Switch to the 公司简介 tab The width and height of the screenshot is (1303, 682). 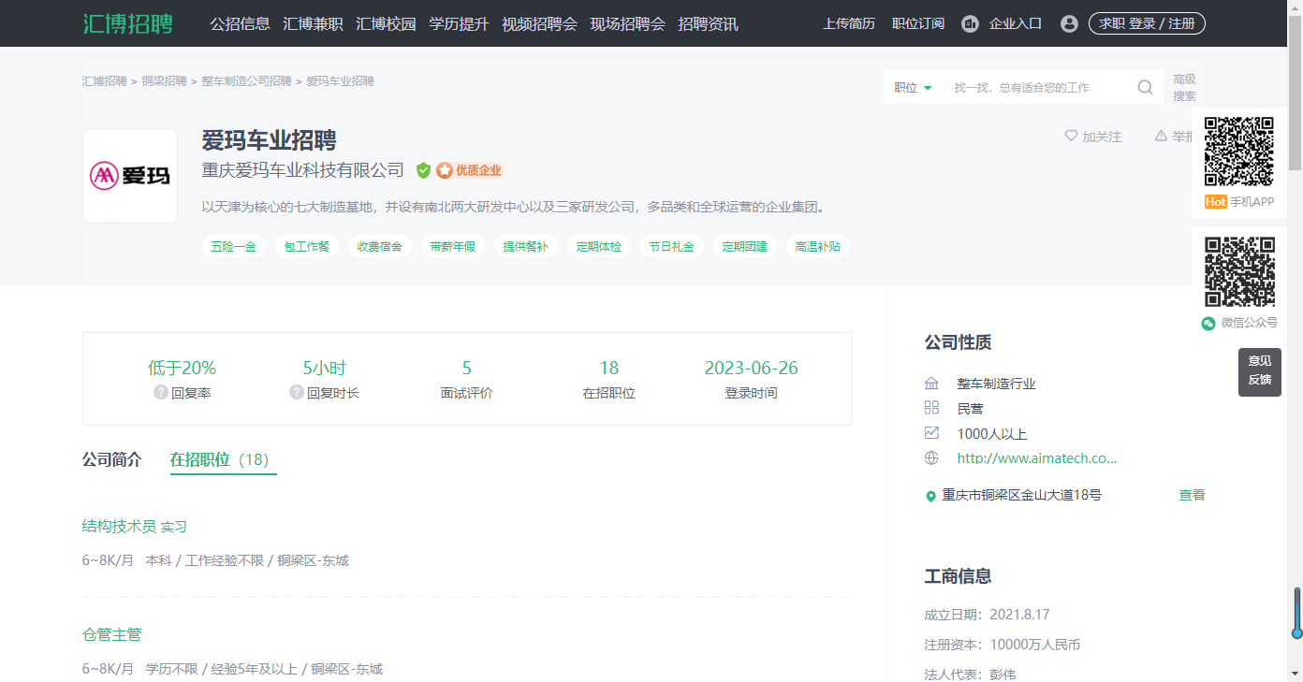tap(112, 459)
